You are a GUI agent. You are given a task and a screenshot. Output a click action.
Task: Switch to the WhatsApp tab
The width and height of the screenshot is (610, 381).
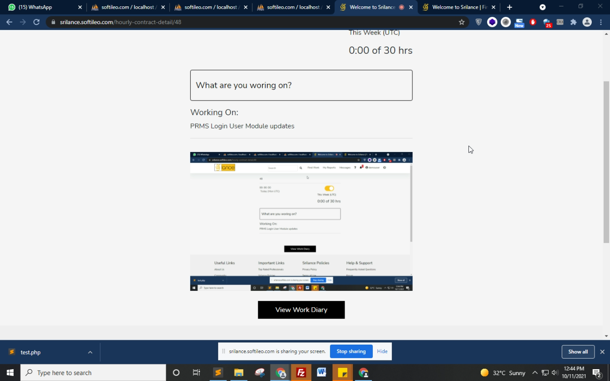point(41,7)
